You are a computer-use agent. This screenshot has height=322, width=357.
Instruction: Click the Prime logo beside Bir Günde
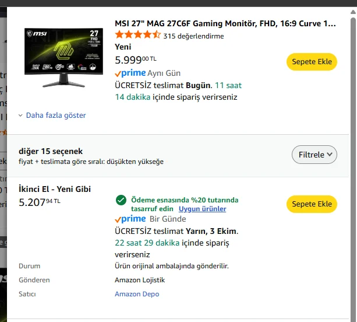tap(130, 219)
